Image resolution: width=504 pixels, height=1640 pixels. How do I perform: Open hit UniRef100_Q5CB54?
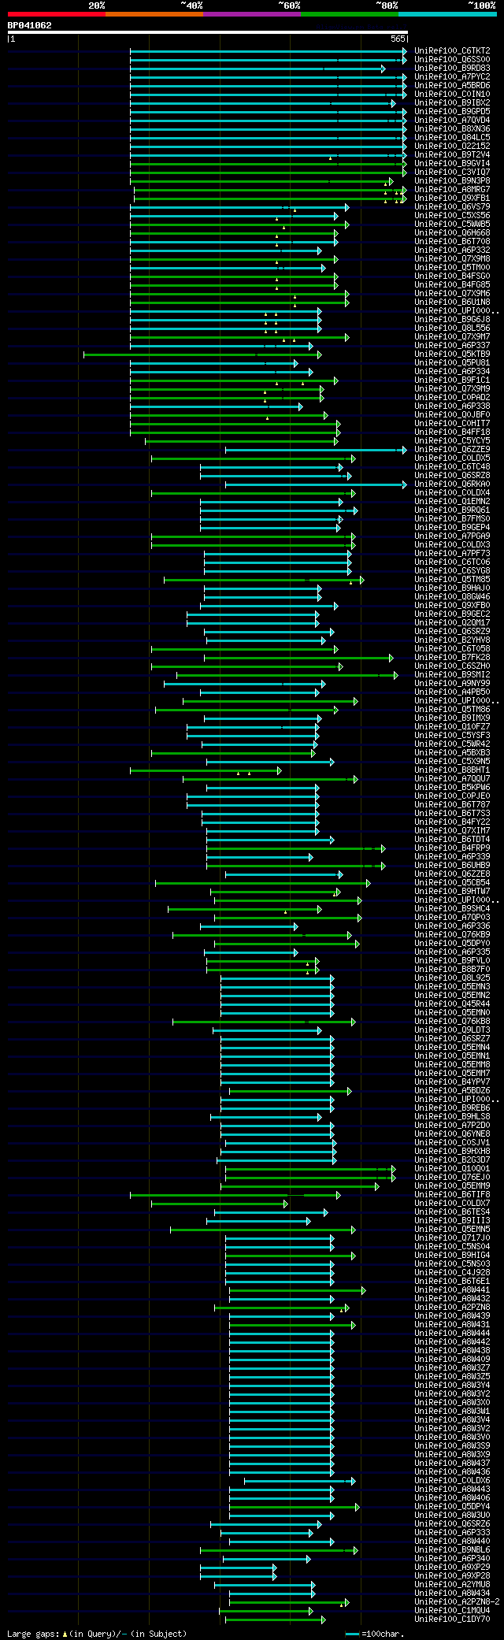coord(452,882)
